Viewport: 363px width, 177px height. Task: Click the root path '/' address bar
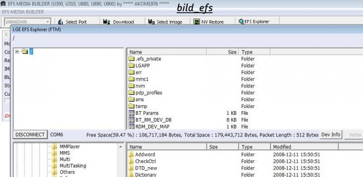click(x=14, y=39)
